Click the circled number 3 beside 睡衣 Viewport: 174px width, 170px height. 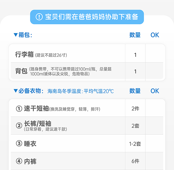(x=19, y=143)
